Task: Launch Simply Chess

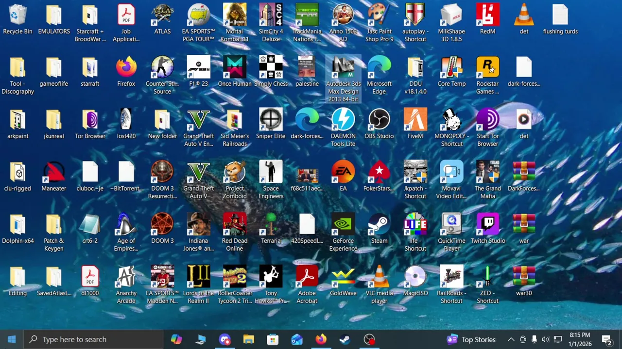Action: click(271, 72)
